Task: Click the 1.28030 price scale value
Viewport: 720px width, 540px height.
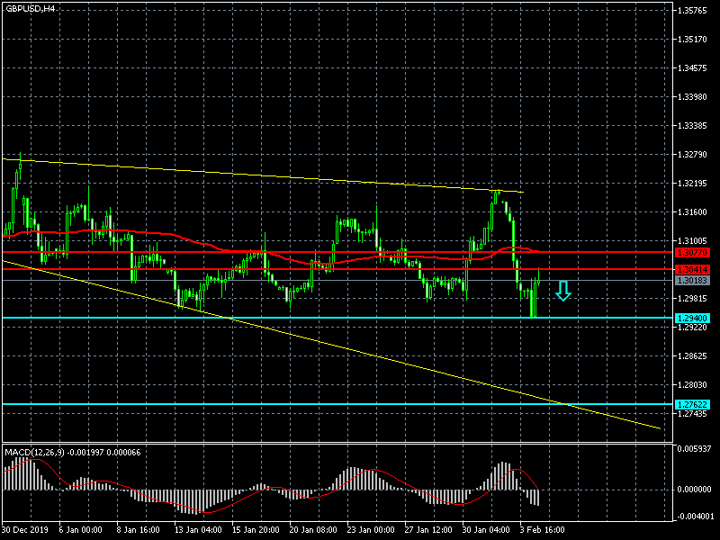Action: 695,385
